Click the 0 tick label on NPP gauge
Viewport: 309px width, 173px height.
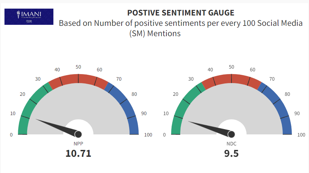(x=11, y=135)
